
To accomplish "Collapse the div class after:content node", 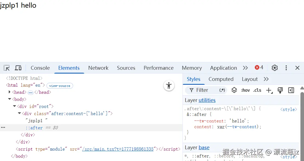I will 19,113.
